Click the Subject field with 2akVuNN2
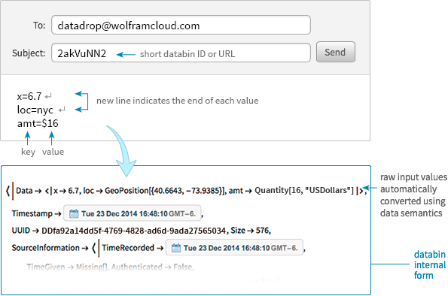This screenshot has width=448, height=296. (x=181, y=53)
